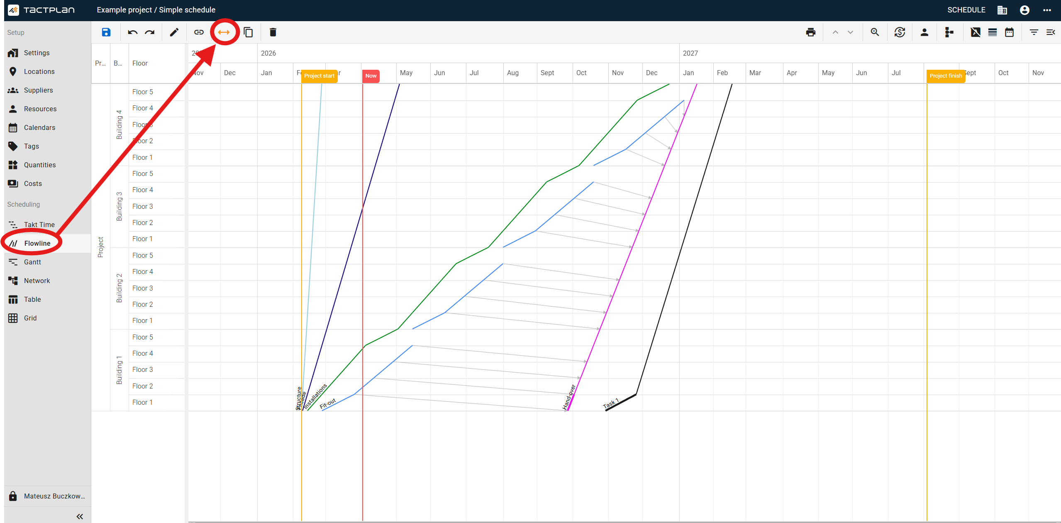Switch to the Network view

point(47,281)
